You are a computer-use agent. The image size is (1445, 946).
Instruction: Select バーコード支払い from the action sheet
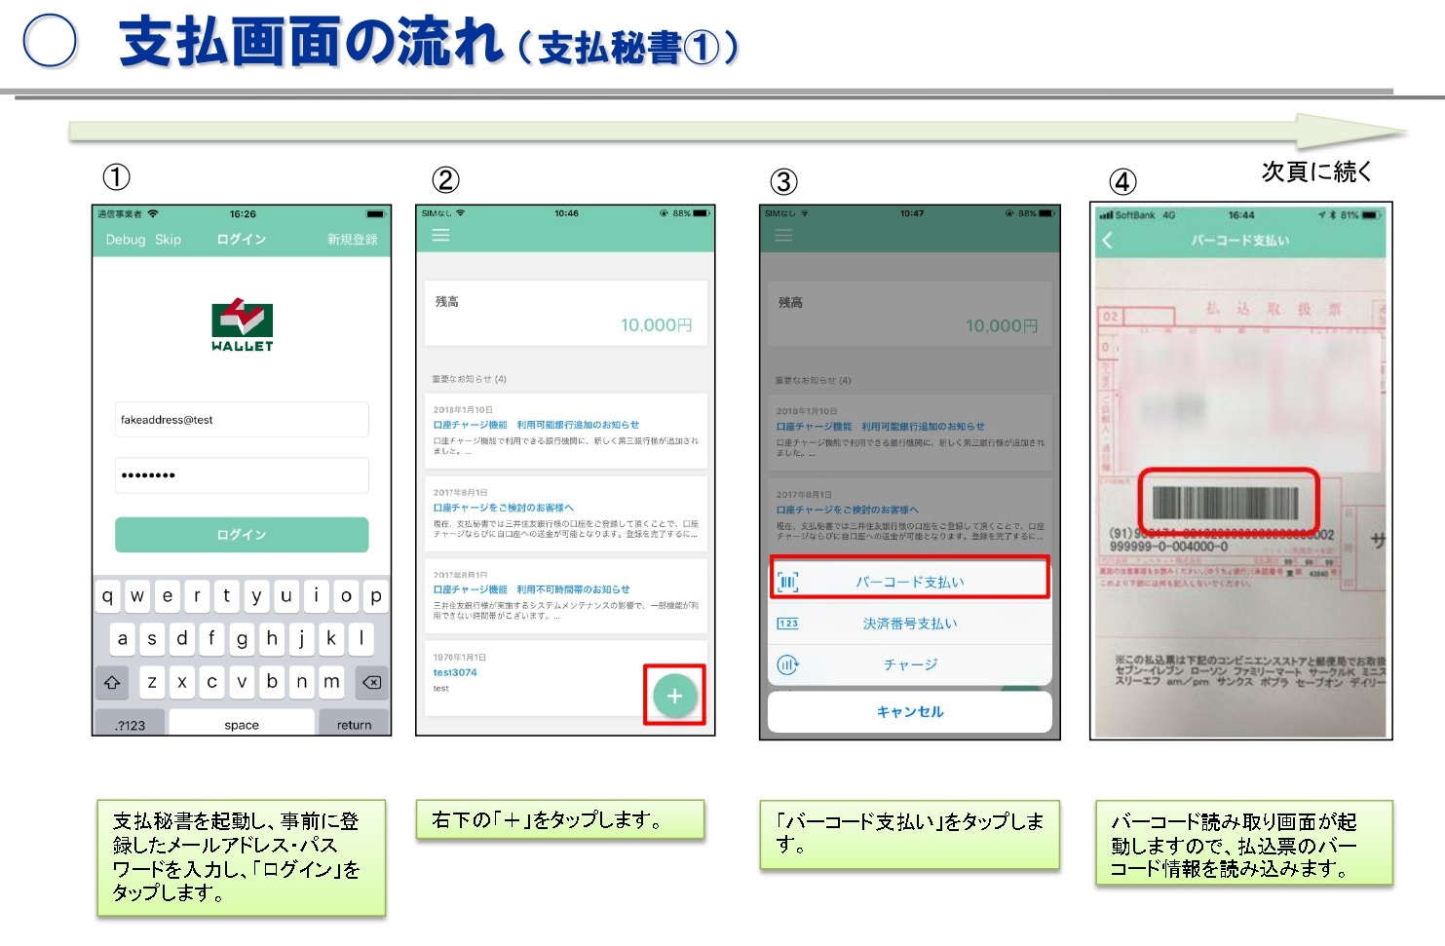909,583
